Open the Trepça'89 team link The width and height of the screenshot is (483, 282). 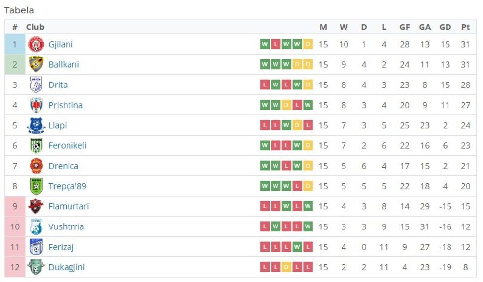pyautogui.click(x=67, y=186)
